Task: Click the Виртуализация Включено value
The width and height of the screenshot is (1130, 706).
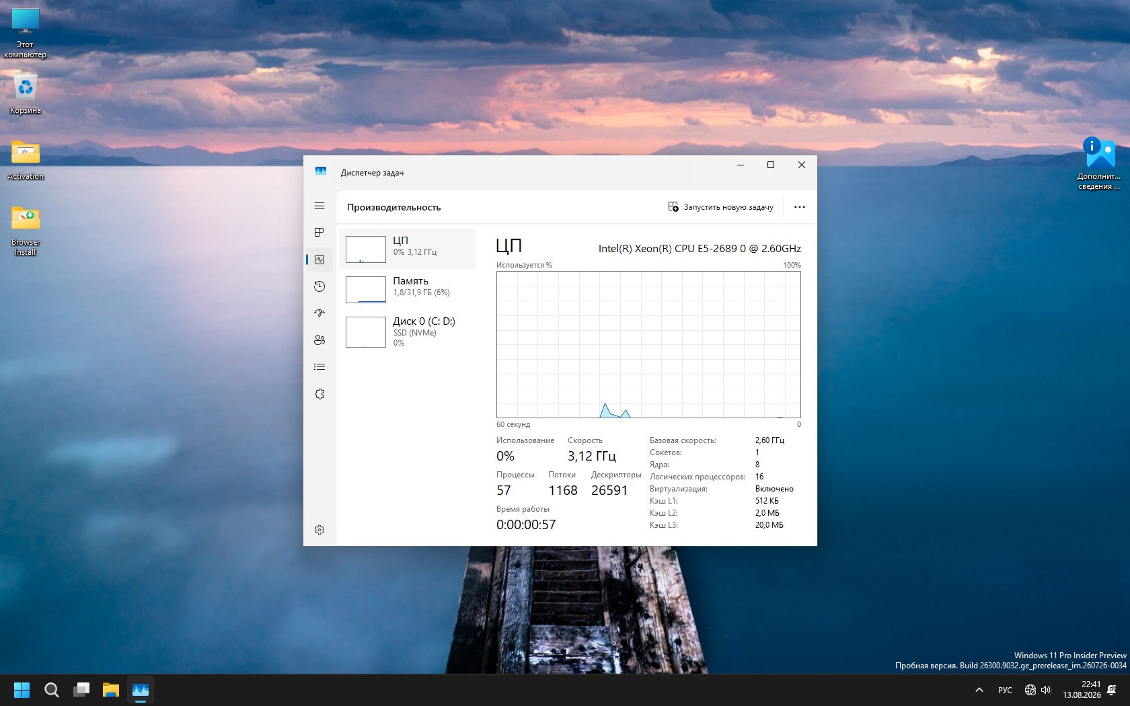Action: [x=774, y=489]
